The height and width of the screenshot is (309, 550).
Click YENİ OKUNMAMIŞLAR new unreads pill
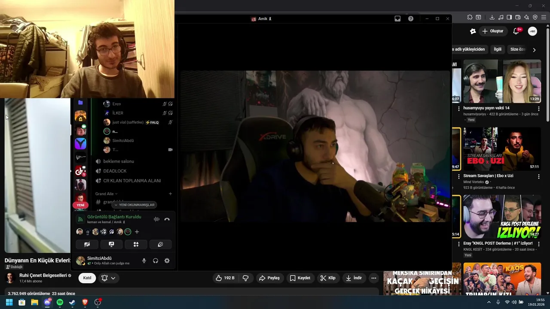pyautogui.click(x=134, y=205)
